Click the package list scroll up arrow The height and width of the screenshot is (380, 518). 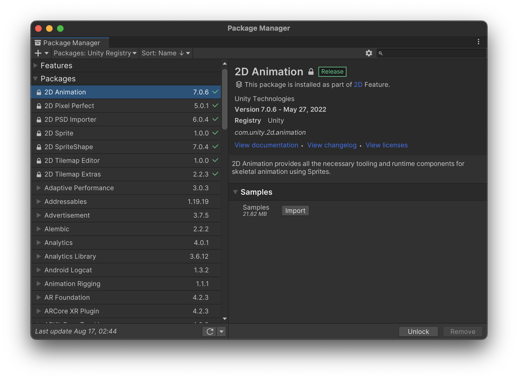point(225,64)
